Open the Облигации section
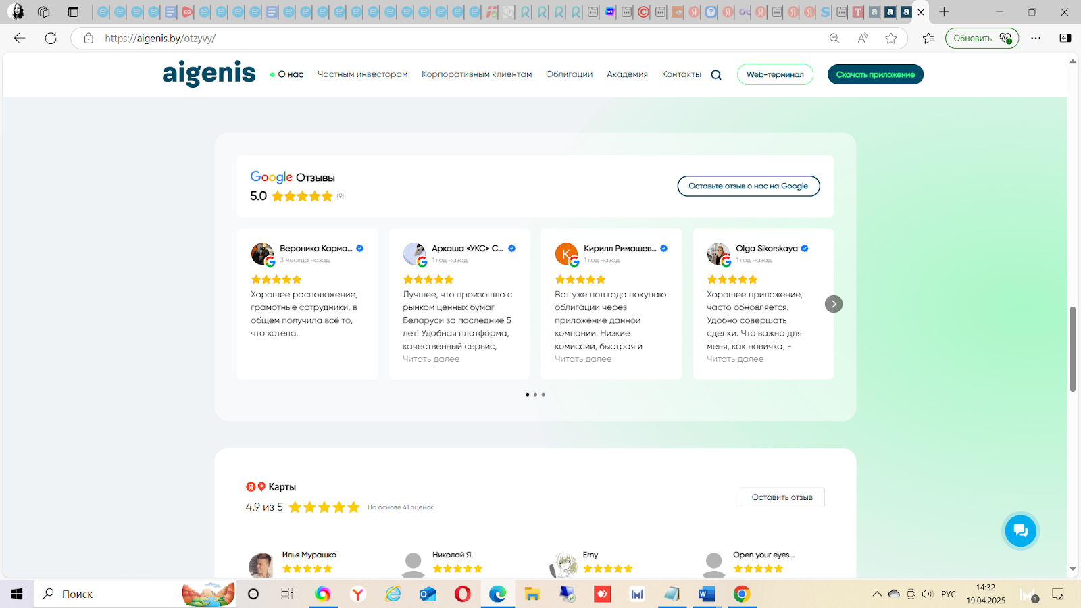The width and height of the screenshot is (1081, 608). point(569,74)
